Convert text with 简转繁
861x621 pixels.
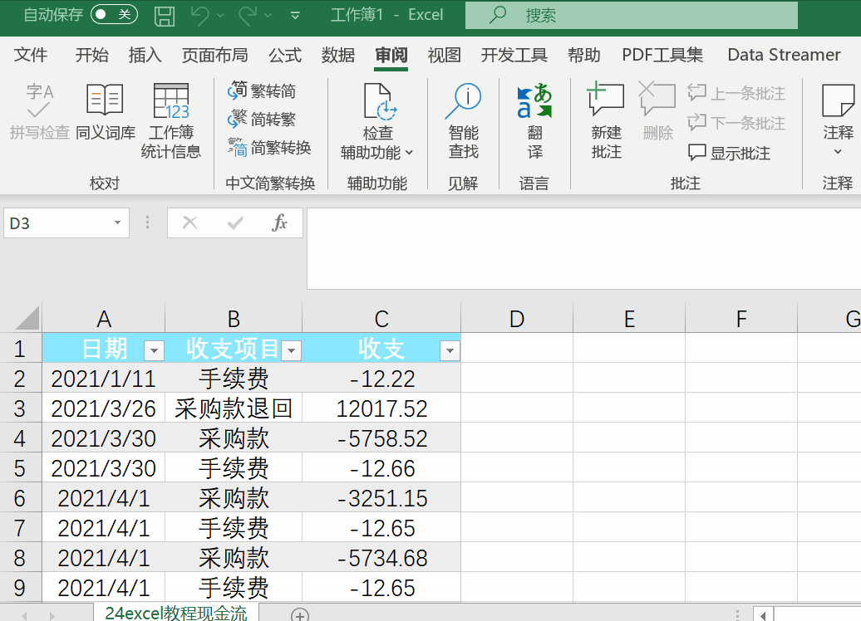pyautogui.click(x=262, y=119)
